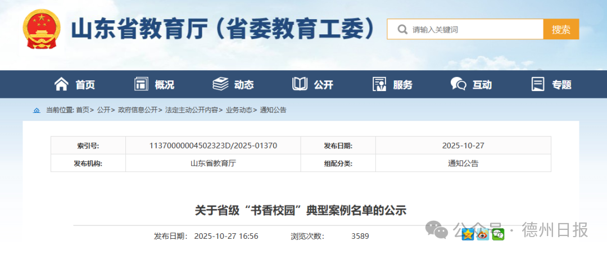
Task: Click the small home icon in breadcrumb
Action: pyautogui.click(x=37, y=110)
